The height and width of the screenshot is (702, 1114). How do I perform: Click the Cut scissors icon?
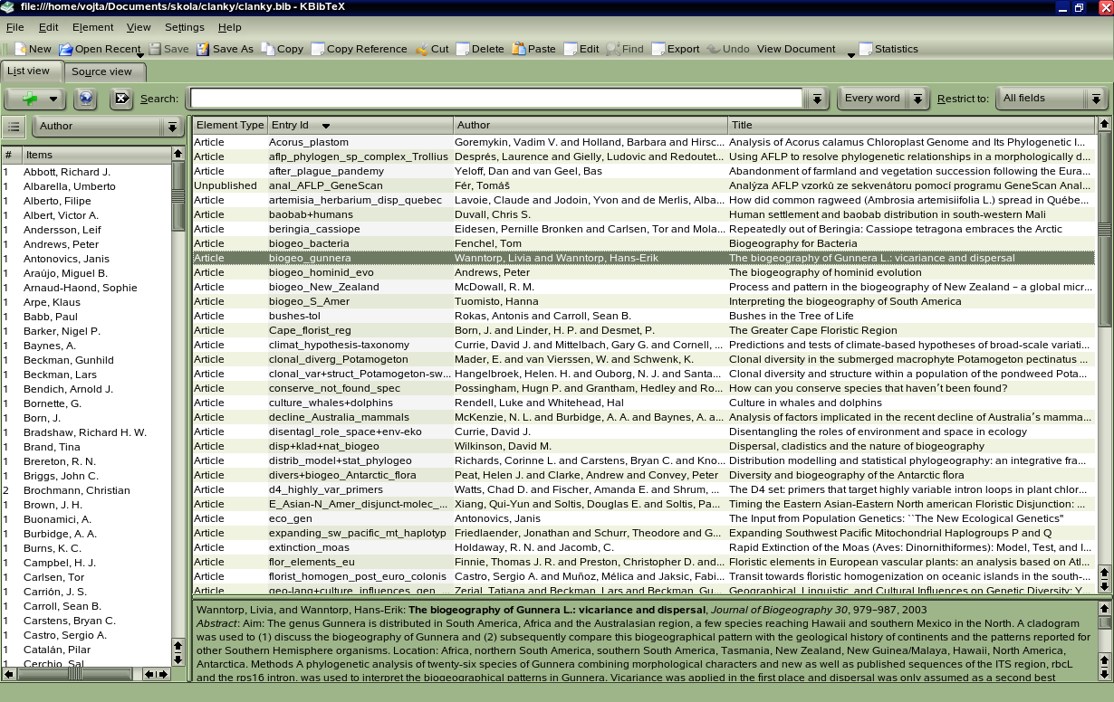(421, 49)
